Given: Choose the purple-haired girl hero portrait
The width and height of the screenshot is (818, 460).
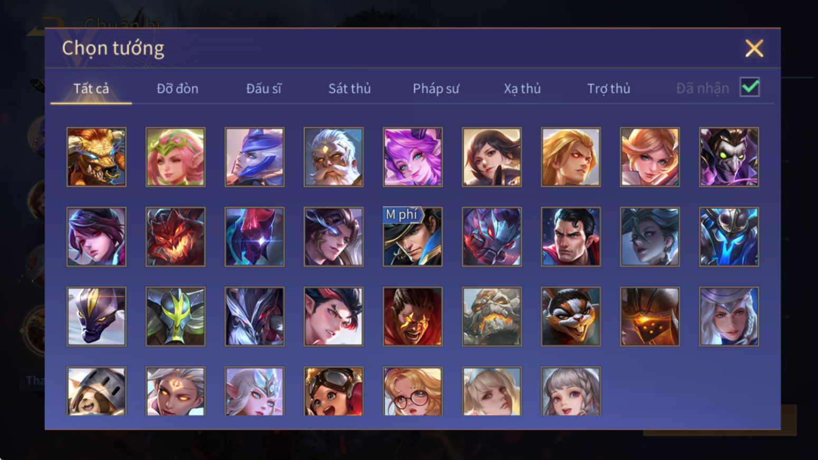Looking at the screenshot, I should (x=412, y=157).
